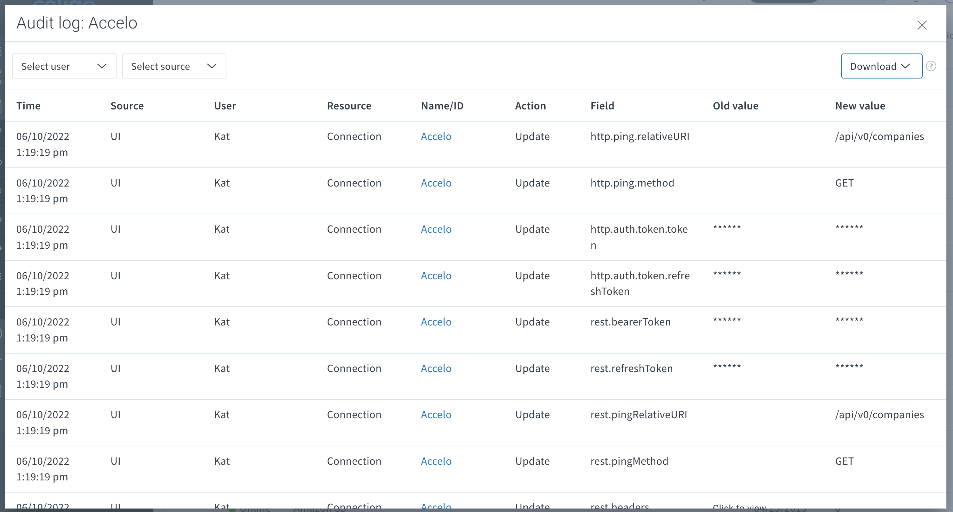Click Kat user in rest.bearerToken row
This screenshot has height=512, width=953.
[x=222, y=322]
